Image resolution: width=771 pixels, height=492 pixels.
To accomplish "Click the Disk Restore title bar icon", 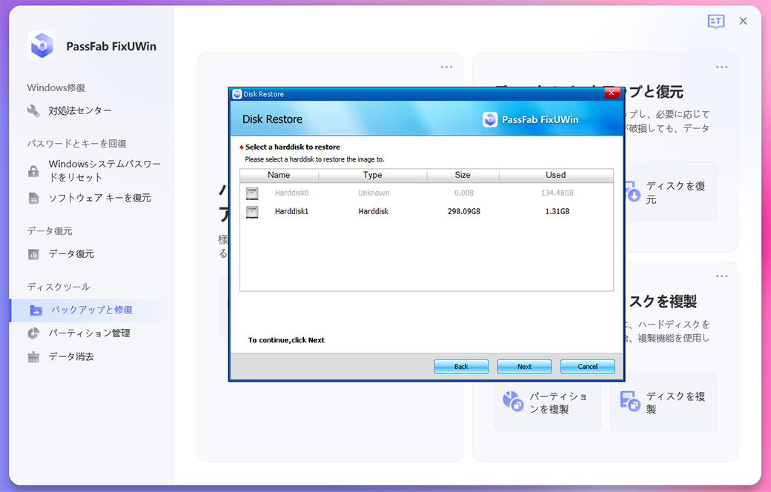I will 236,94.
